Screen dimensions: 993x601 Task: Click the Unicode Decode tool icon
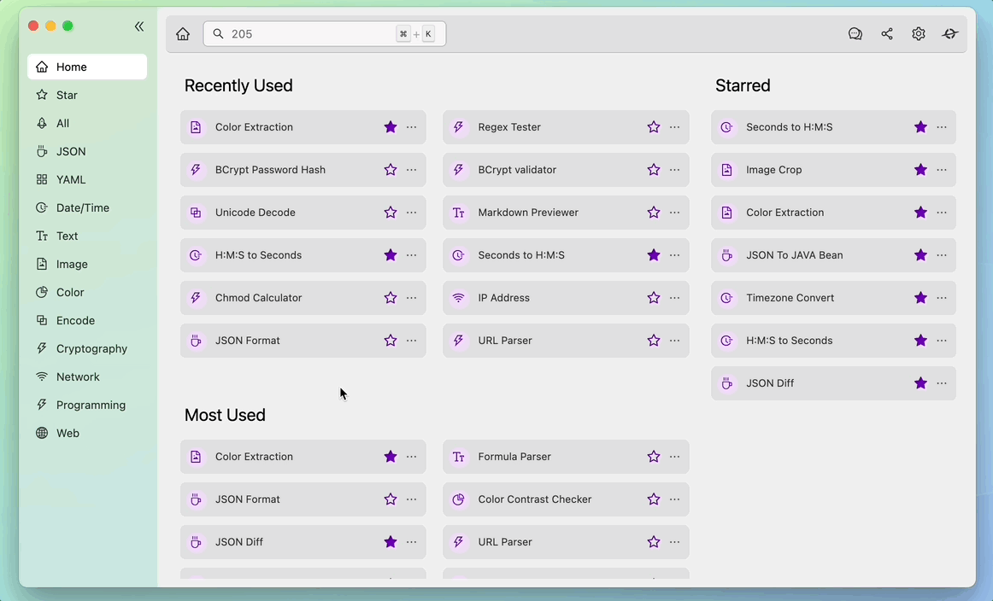click(x=196, y=213)
